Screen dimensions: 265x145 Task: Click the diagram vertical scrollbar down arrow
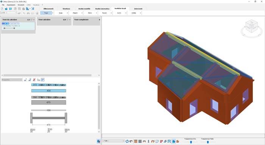[99, 132]
